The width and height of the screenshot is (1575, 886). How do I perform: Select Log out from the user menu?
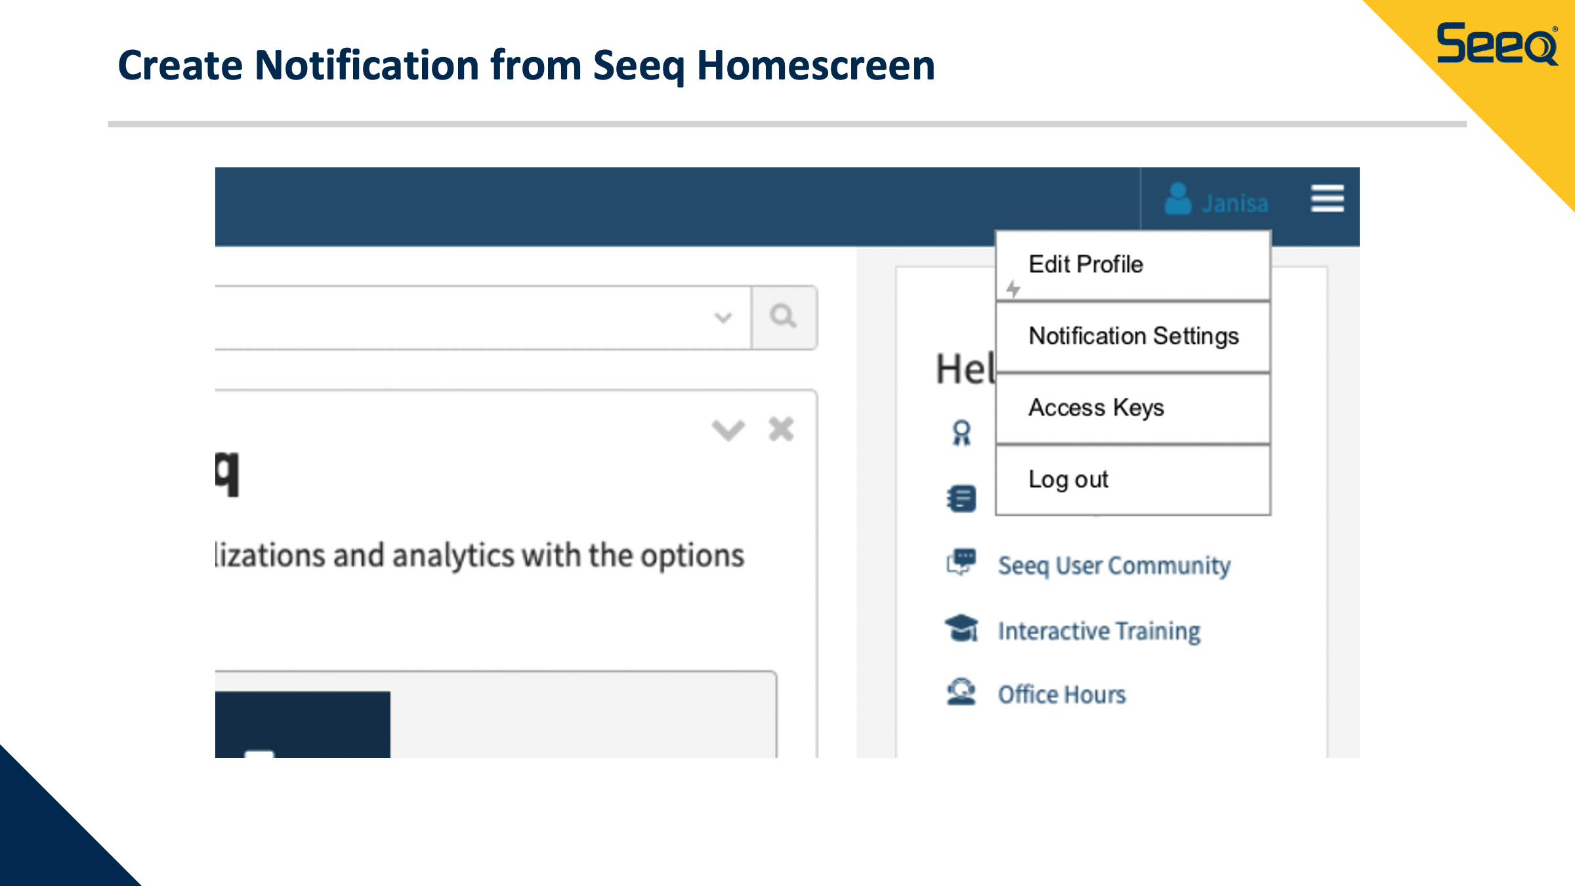pyautogui.click(x=1068, y=479)
